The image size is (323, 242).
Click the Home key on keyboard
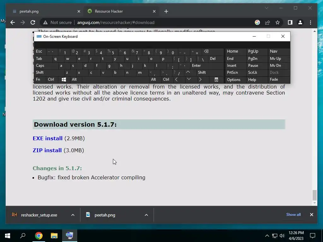coord(236,52)
